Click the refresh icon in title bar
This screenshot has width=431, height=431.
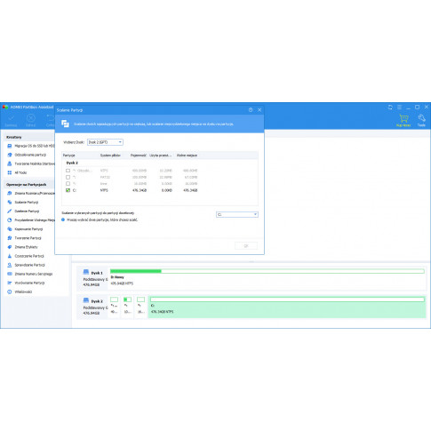[x=390, y=108]
